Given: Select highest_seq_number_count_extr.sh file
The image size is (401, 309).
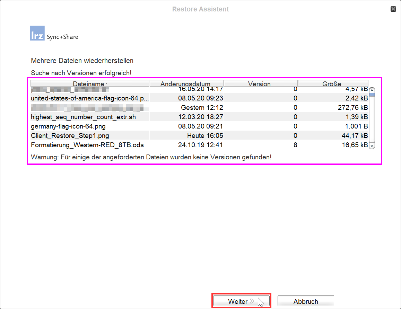Looking at the screenshot, I should click(x=83, y=117).
